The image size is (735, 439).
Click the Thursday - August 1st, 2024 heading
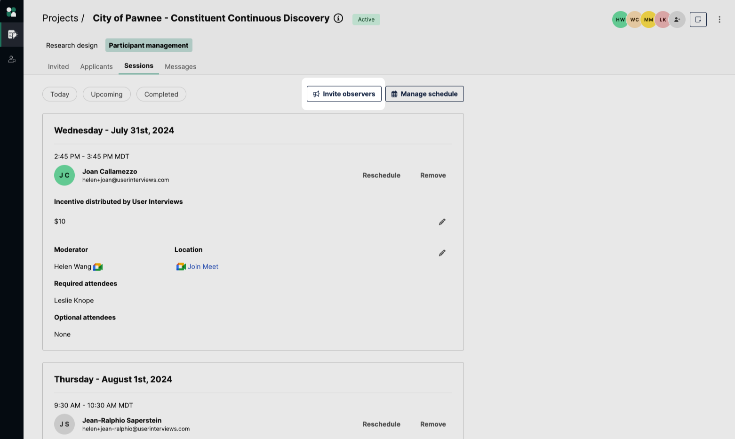coord(113,379)
